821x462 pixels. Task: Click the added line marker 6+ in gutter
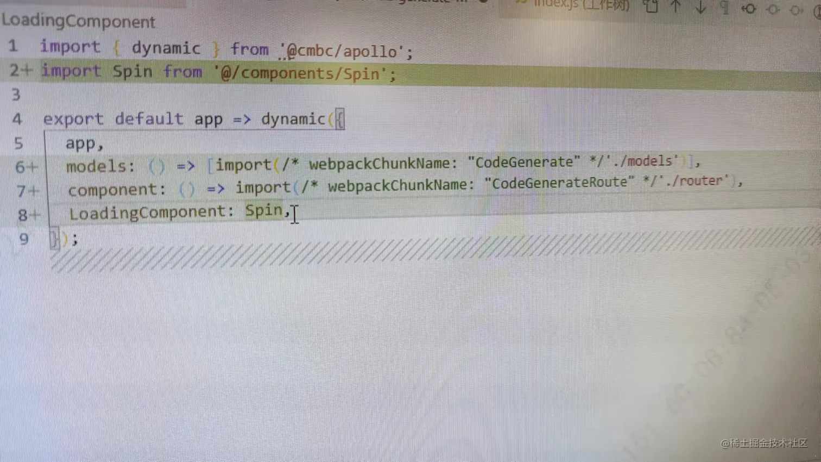coord(26,167)
